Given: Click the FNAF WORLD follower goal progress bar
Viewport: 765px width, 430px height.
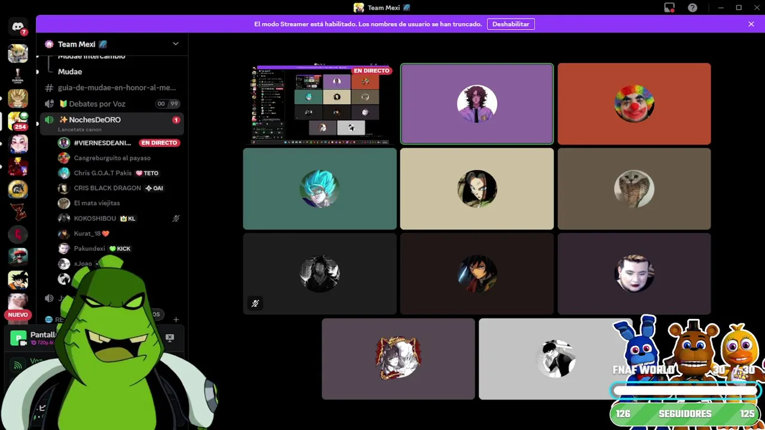Looking at the screenshot, I should pyautogui.click(x=685, y=391).
